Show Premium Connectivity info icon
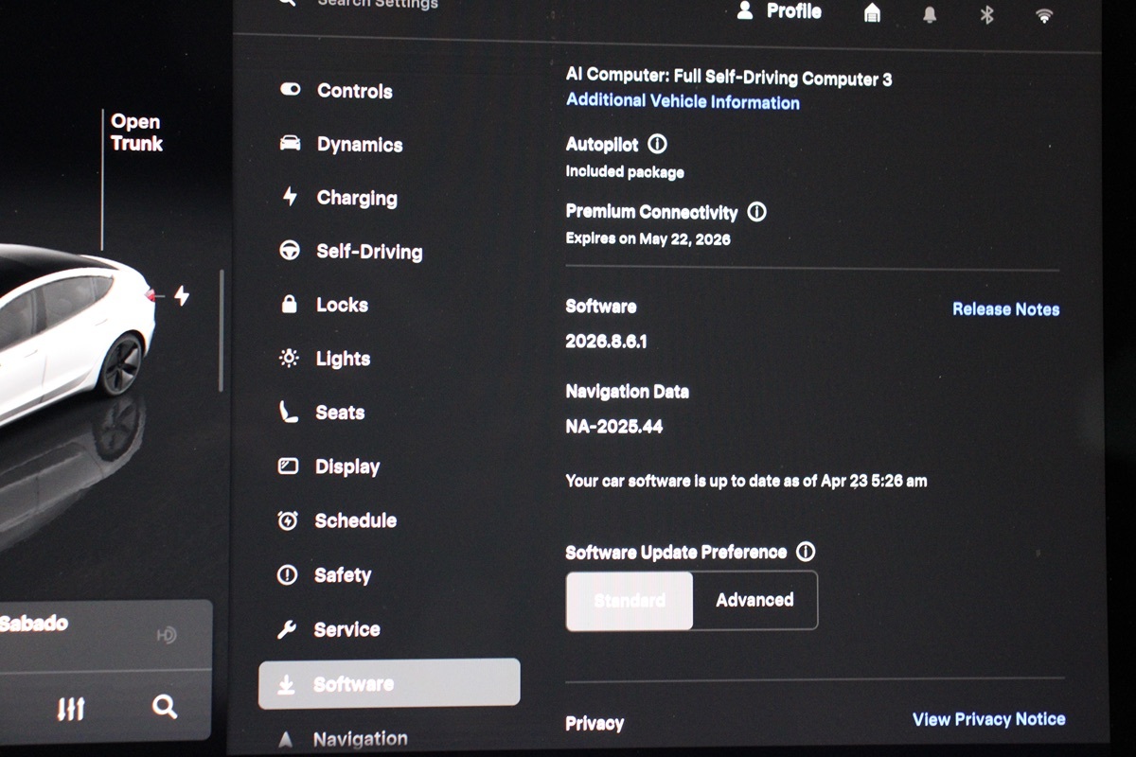This screenshot has width=1136, height=757. (756, 211)
